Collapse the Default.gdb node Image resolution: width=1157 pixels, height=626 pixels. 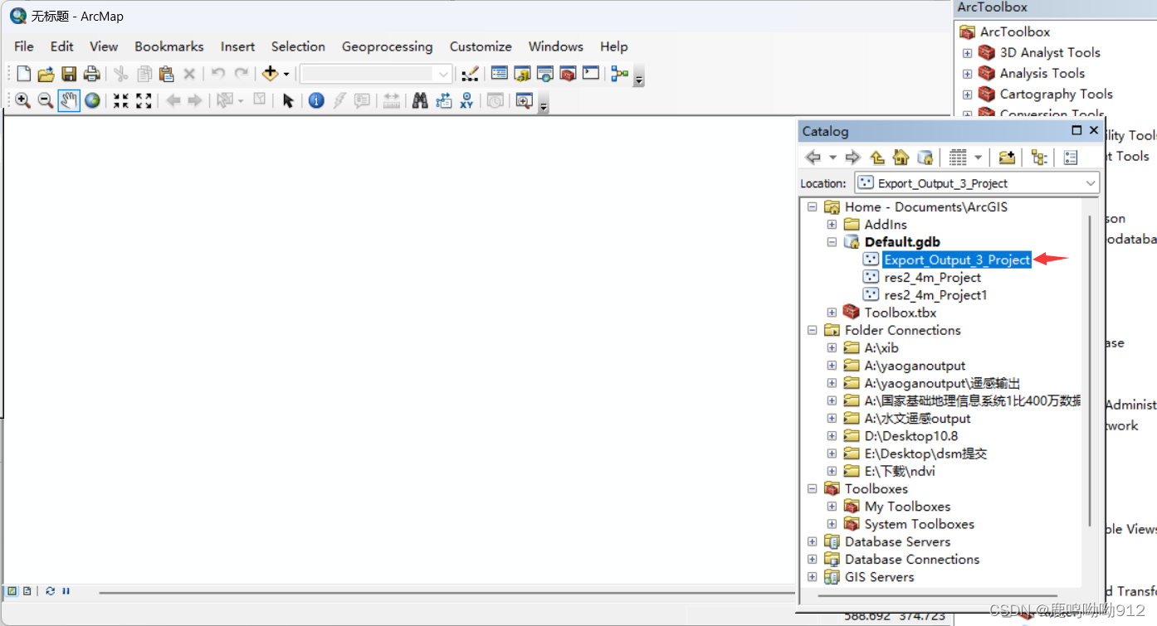click(832, 242)
